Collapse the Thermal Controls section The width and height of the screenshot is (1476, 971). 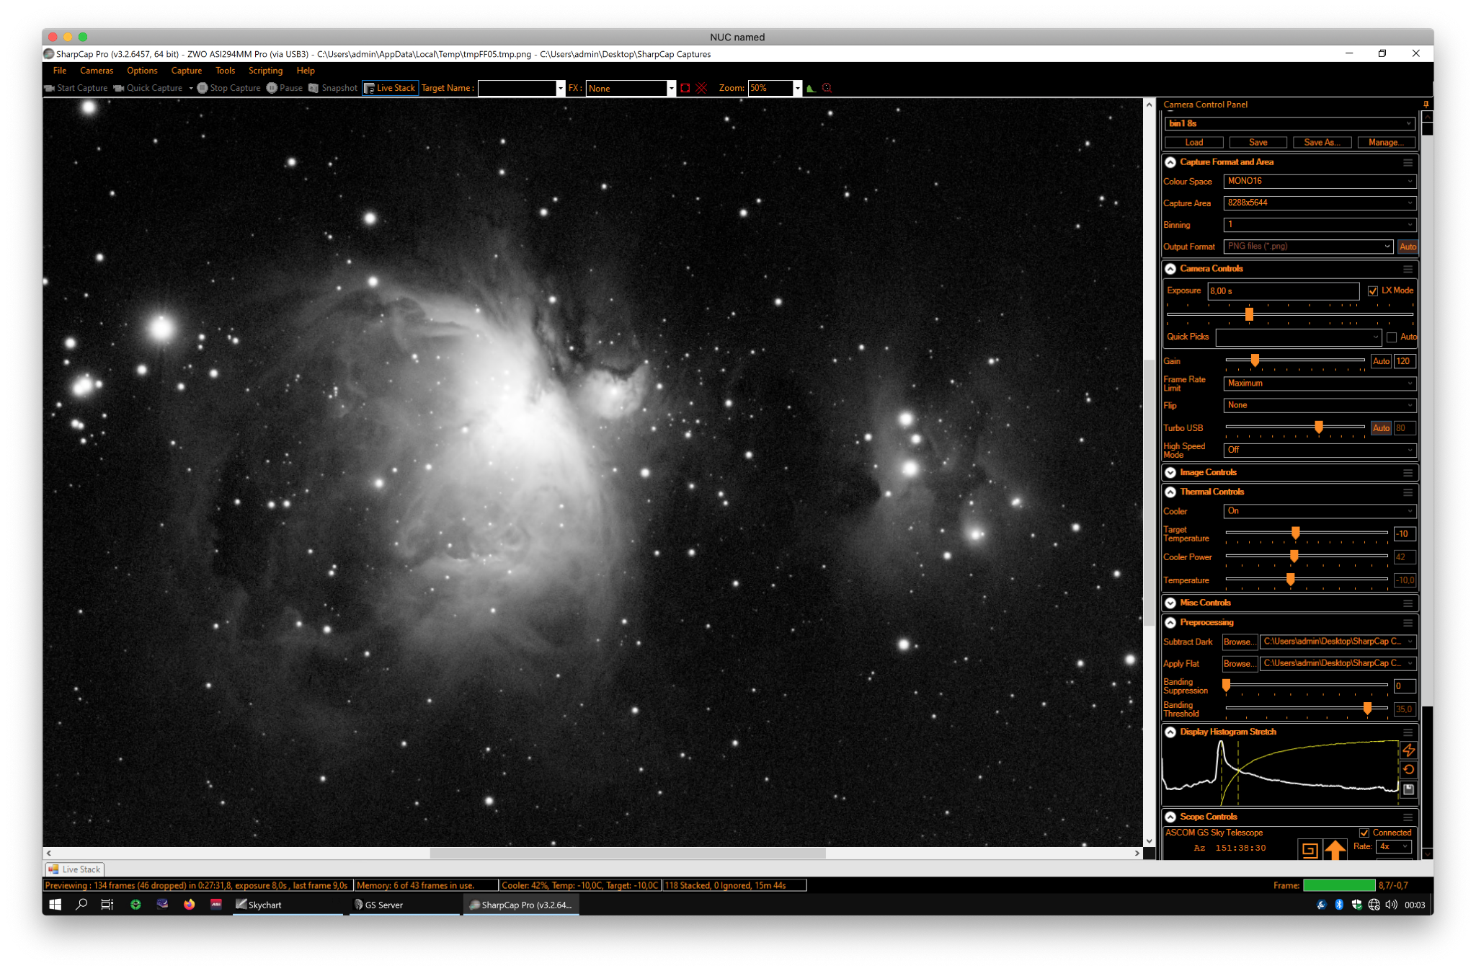tap(1170, 492)
